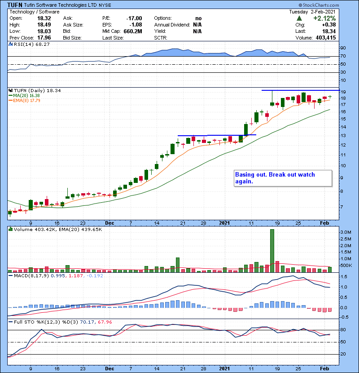The width and height of the screenshot is (359, 373).
Task: Click the '2021' label on price chart axis
Action: pos(224,223)
